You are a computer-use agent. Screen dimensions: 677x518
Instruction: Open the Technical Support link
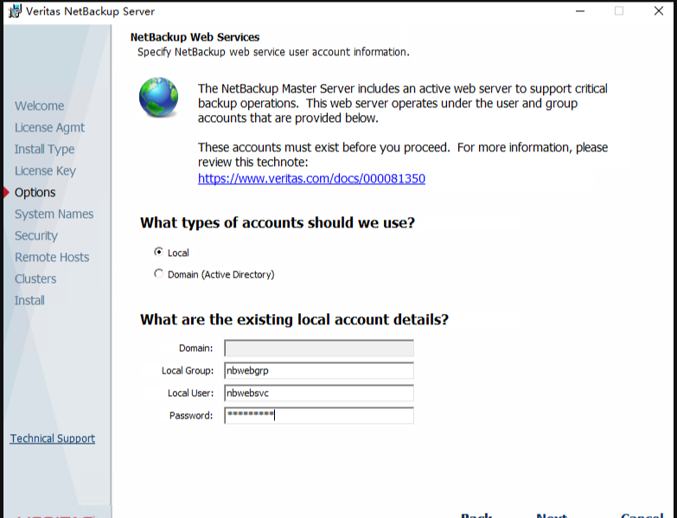53,438
